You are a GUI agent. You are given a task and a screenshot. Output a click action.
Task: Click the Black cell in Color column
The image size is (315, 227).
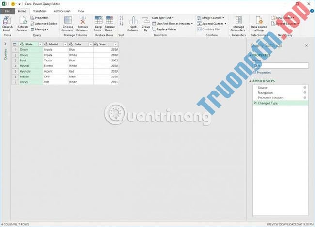tap(80, 76)
